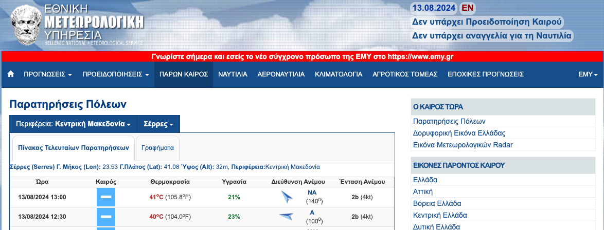
Task: Click the Ώρα column header
Action: click(x=42, y=182)
